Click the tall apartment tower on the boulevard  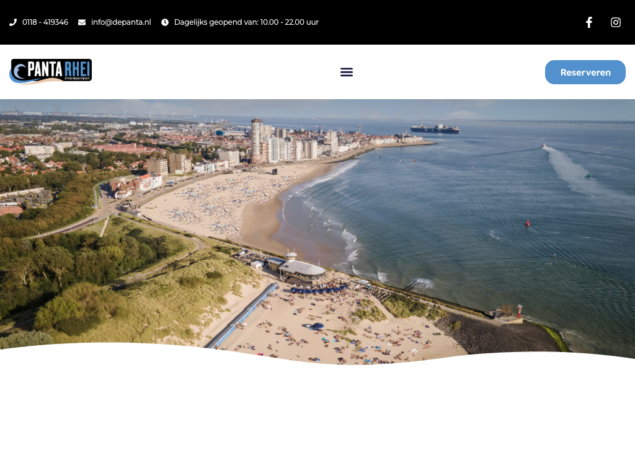(256, 139)
